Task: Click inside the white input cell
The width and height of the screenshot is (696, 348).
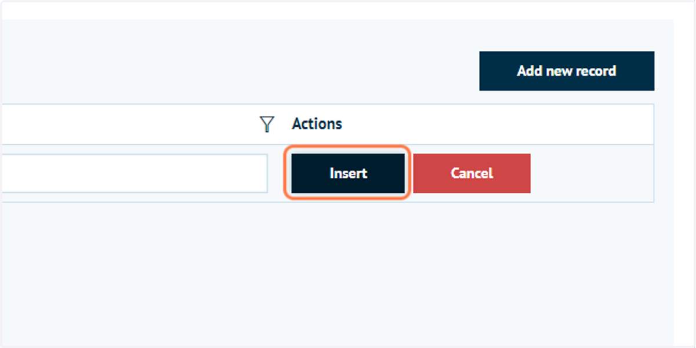Action: 133,173
